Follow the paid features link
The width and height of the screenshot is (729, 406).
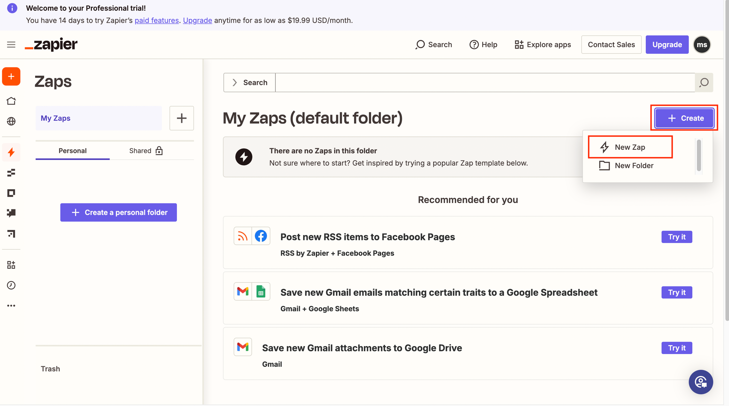coord(157,20)
